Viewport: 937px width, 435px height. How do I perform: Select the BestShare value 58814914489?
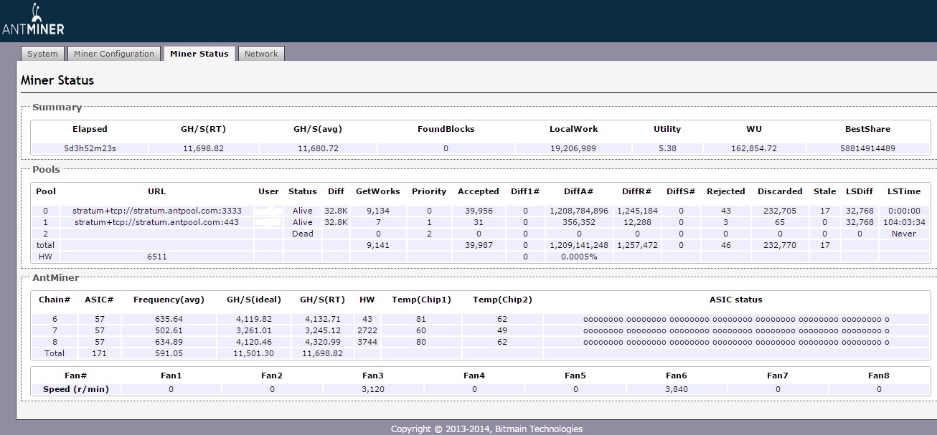click(867, 148)
